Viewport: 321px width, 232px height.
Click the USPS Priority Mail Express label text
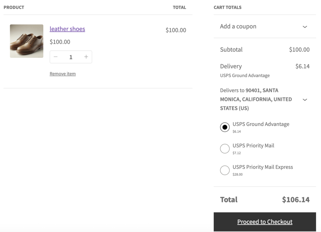(263, 167)
